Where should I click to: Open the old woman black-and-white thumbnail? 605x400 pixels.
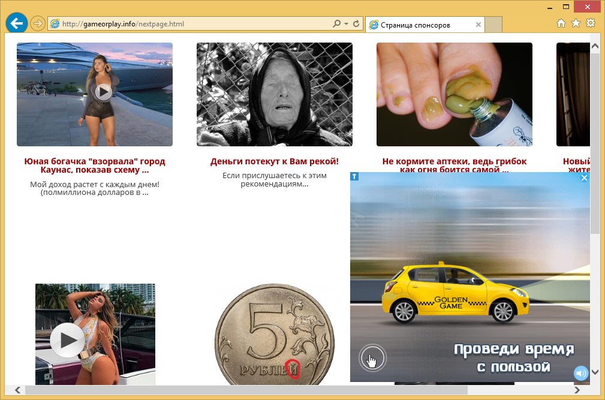pos(275,95)
